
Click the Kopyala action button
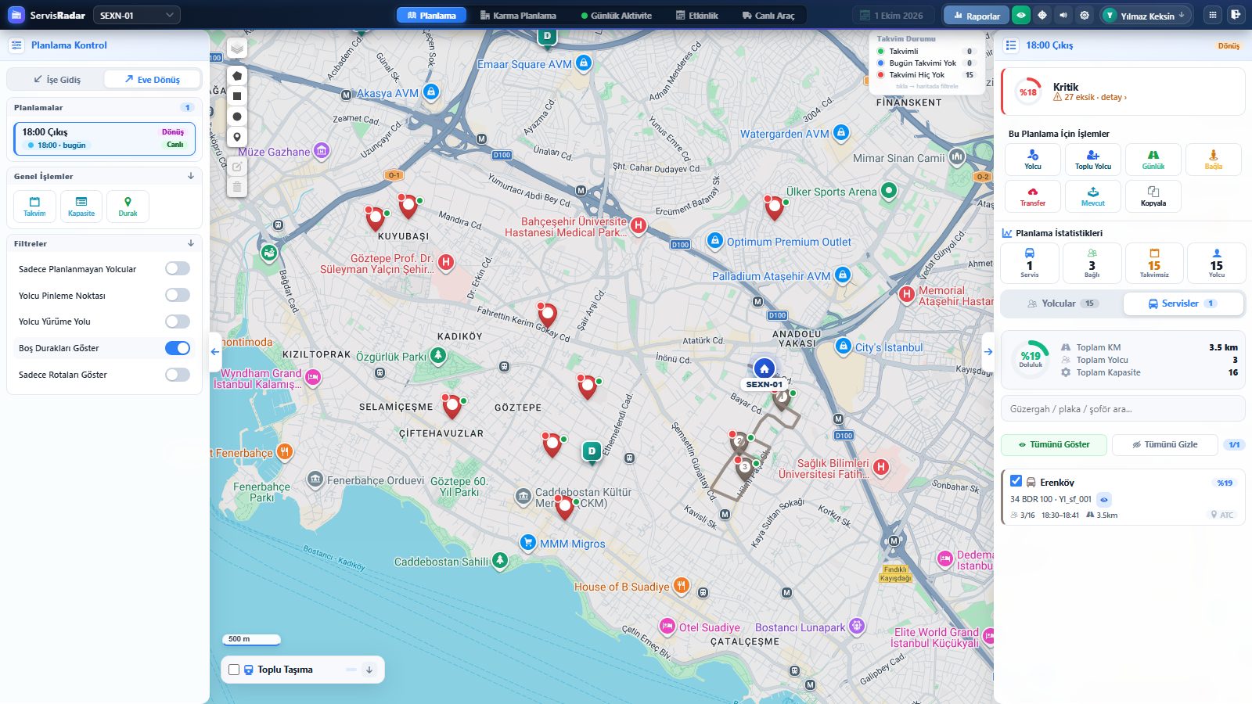tap(1153, 196)
